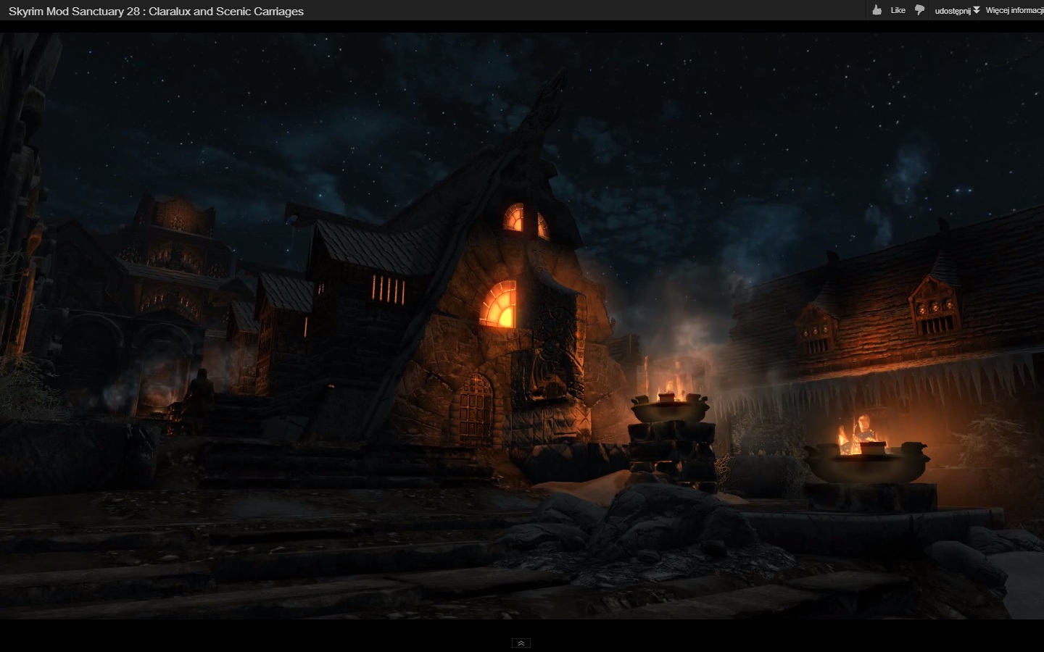This screenshot has width=1044, height=652.
Task: Click the 'Like' text label
Action: 898,10
